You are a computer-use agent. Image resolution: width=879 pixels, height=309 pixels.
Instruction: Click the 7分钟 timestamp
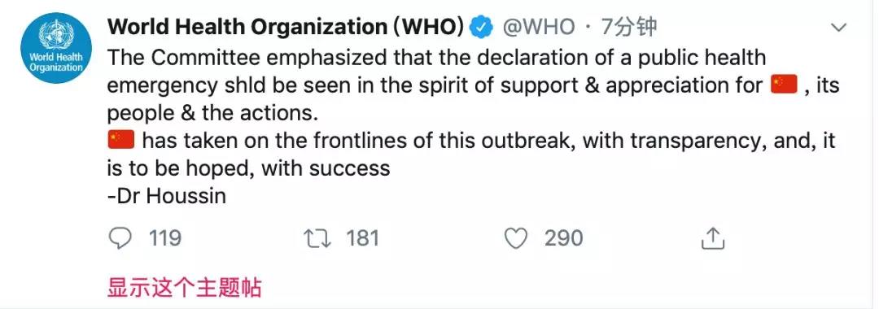point(628,27)
